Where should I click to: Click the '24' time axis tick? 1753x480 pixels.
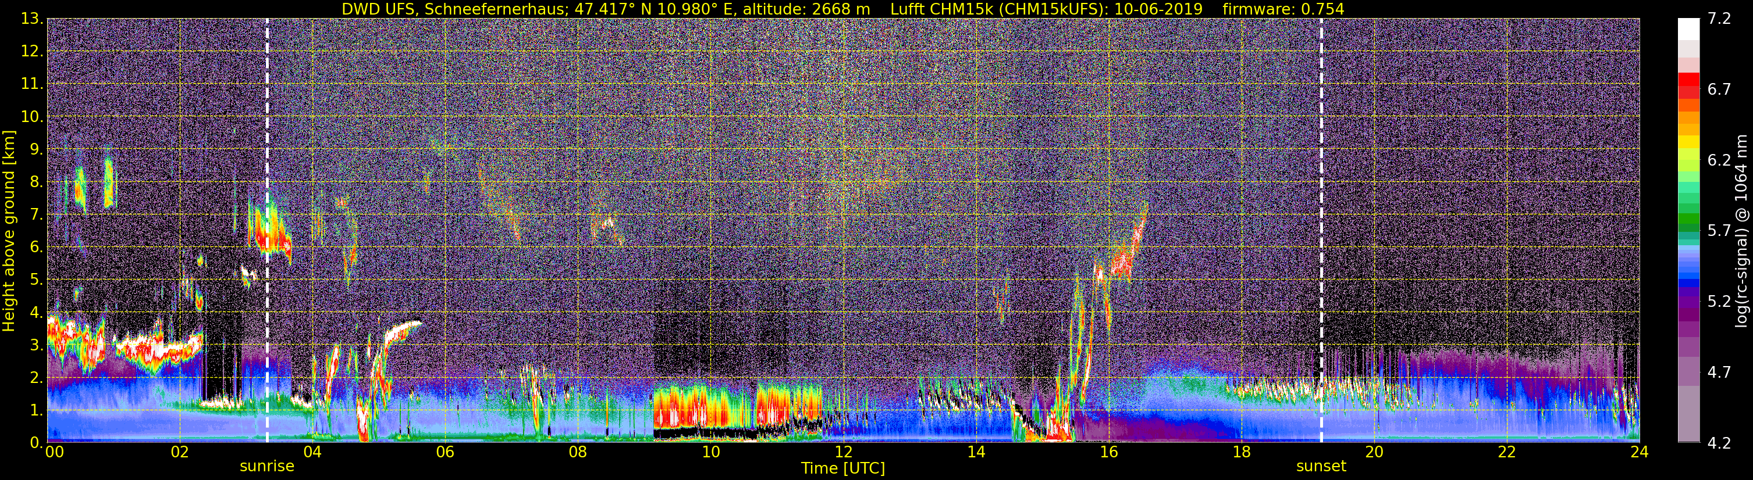(x=1640, y=452)
